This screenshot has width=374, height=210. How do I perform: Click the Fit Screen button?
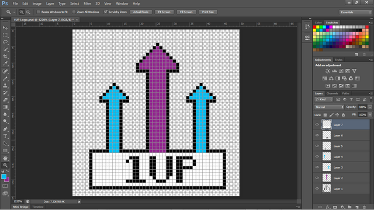pyautogui.click(x=164, y=12)
